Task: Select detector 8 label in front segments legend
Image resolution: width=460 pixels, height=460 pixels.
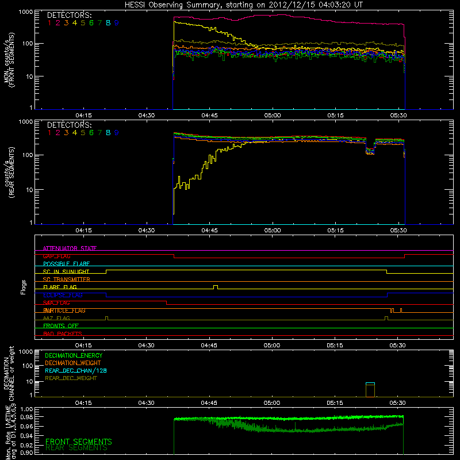Action: [x=108, y=23]
